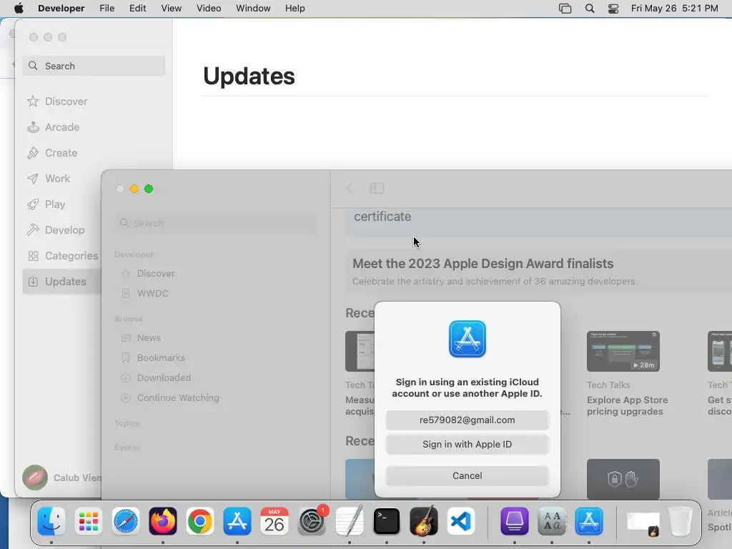This screenshot has height=549, width=732.
Task: Launch Safari from the Dock
Action: (126, 521)
